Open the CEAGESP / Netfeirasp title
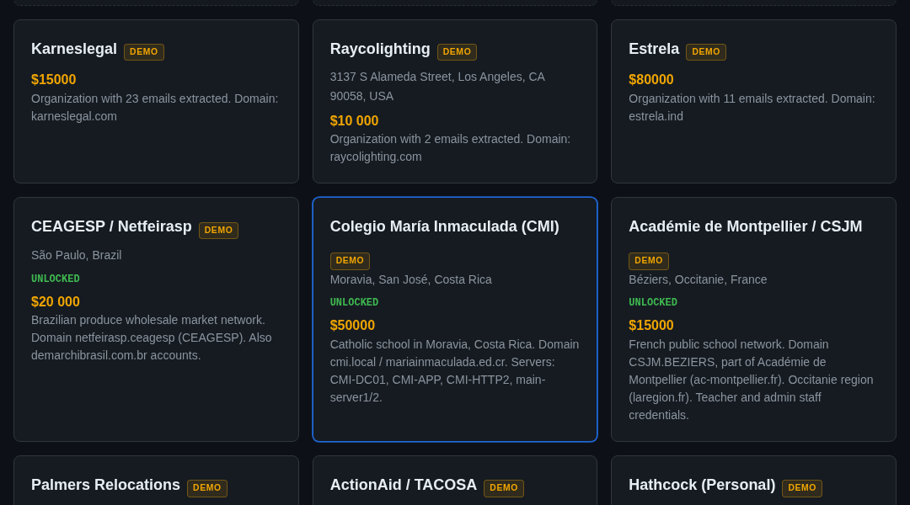910x505 pixels. click(111, 226)
